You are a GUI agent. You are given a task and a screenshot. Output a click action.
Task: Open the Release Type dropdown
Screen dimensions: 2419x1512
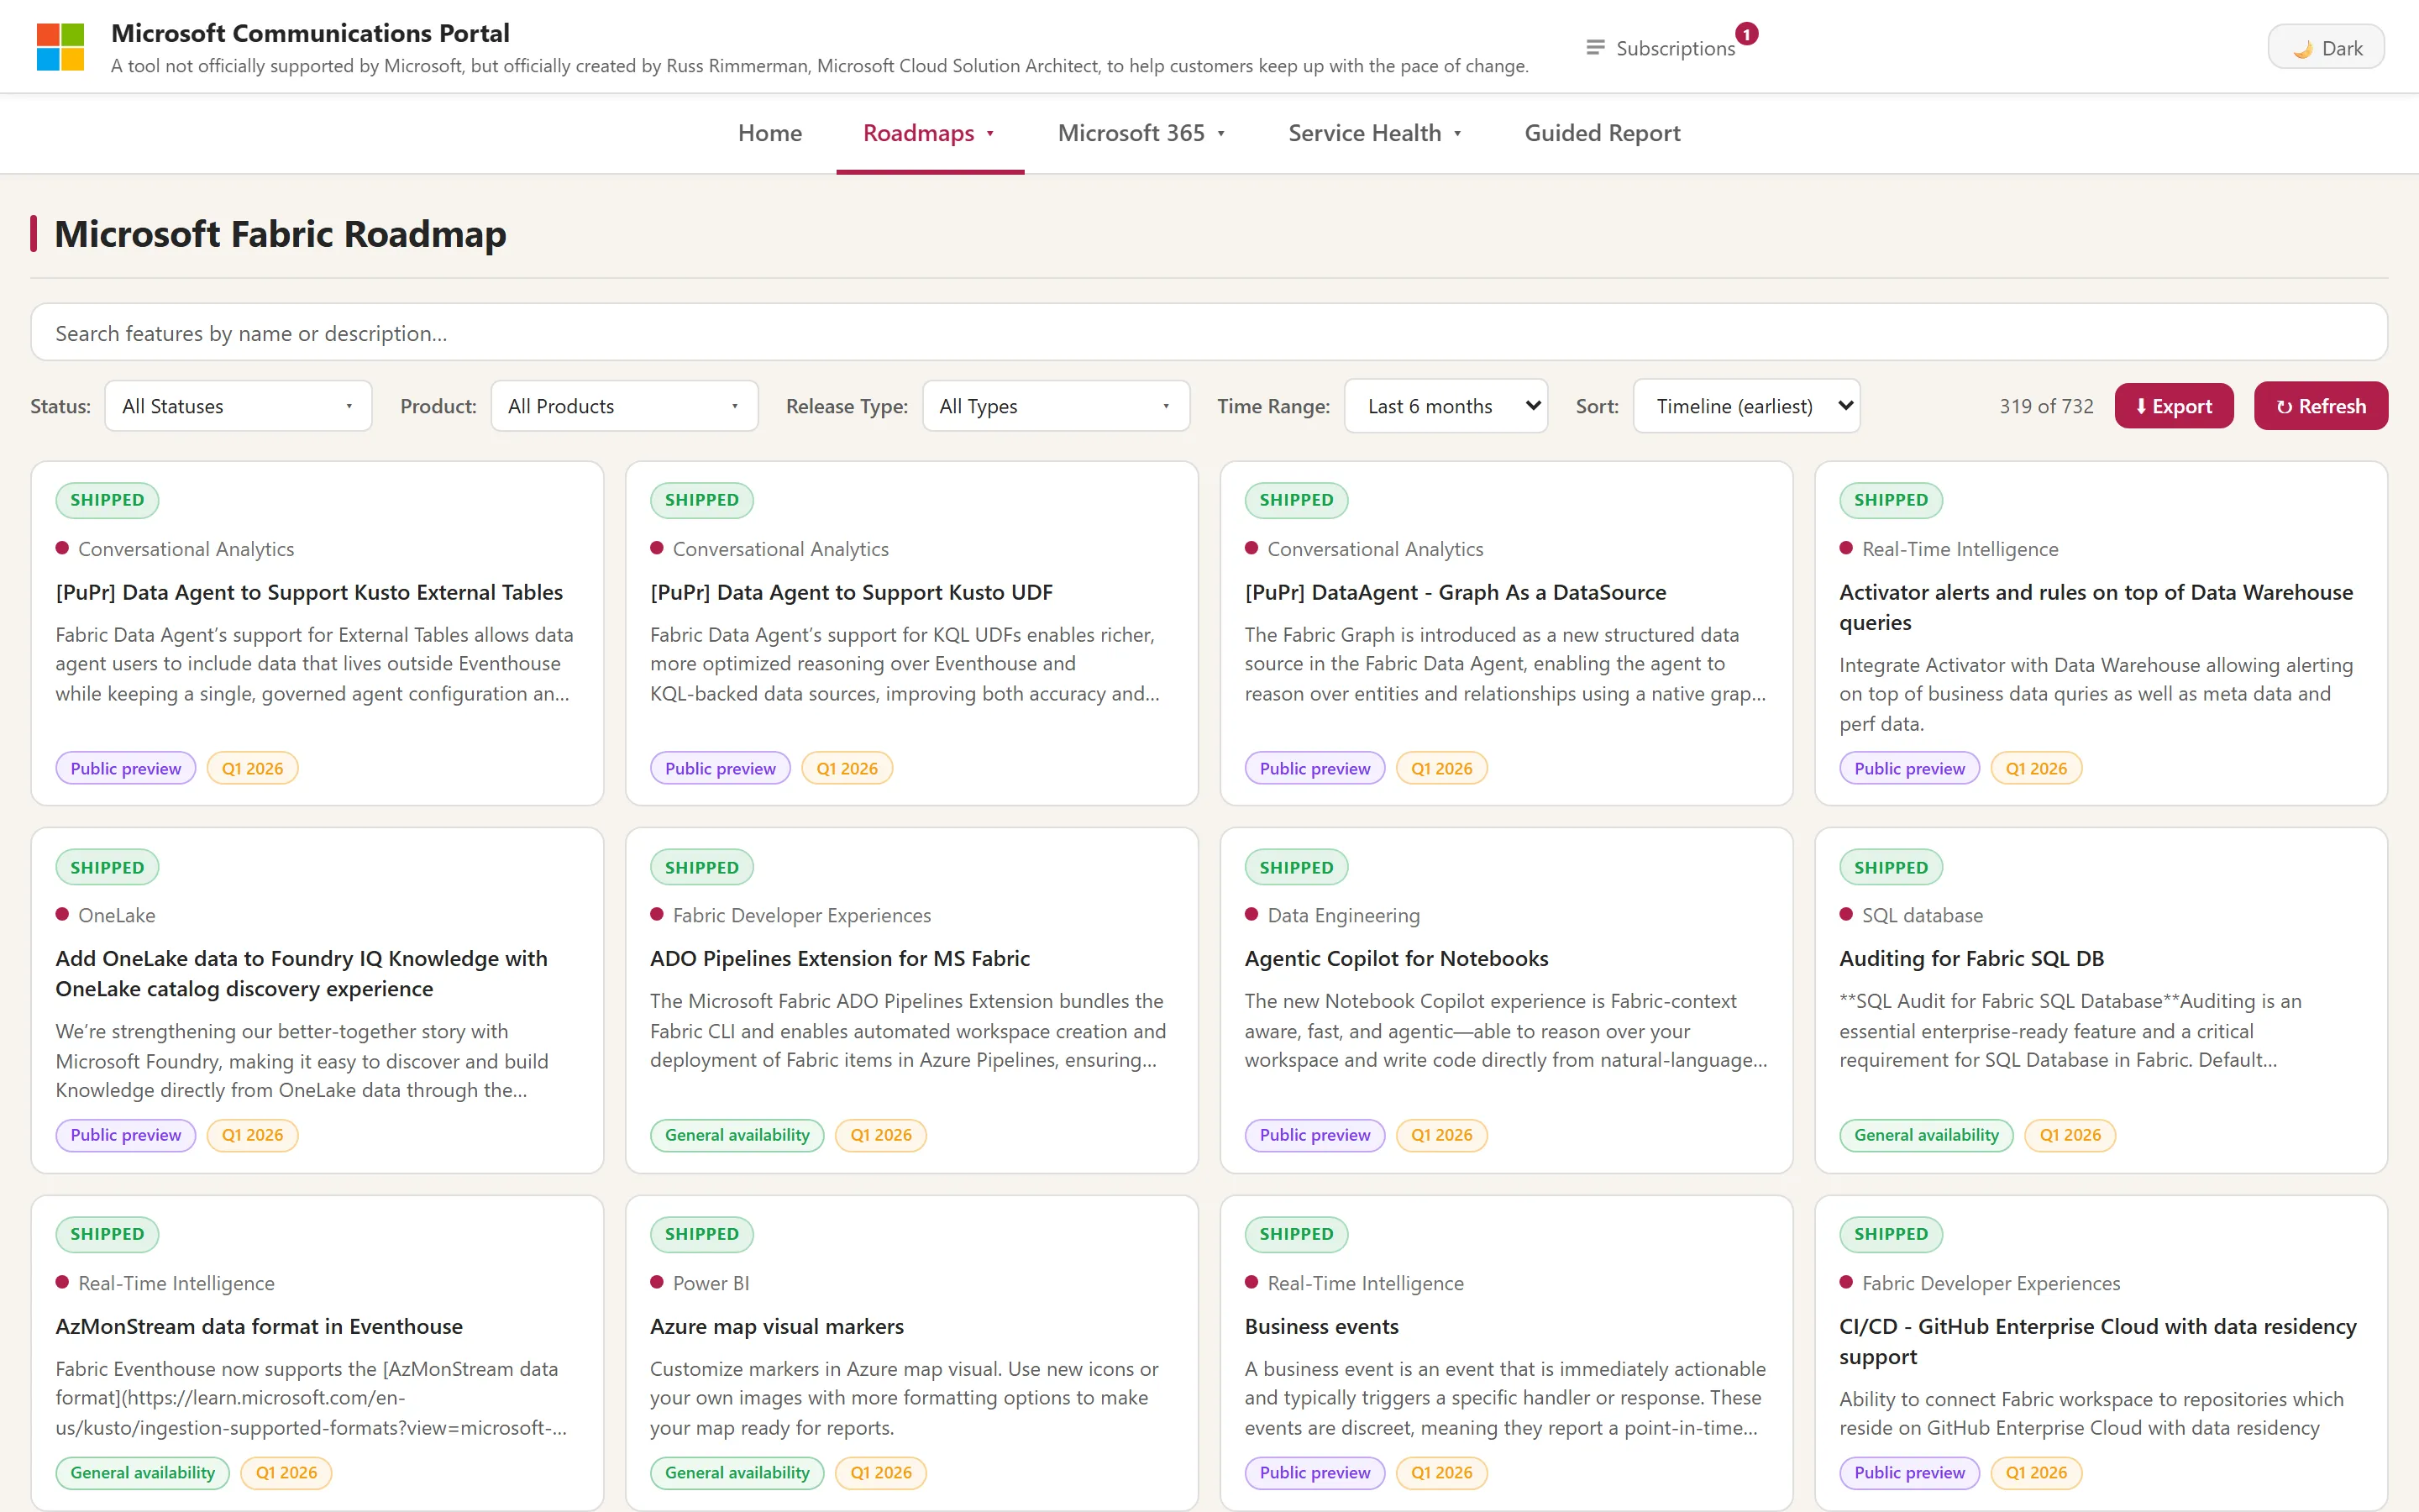pyautogui.click(x=1056, y=406)
